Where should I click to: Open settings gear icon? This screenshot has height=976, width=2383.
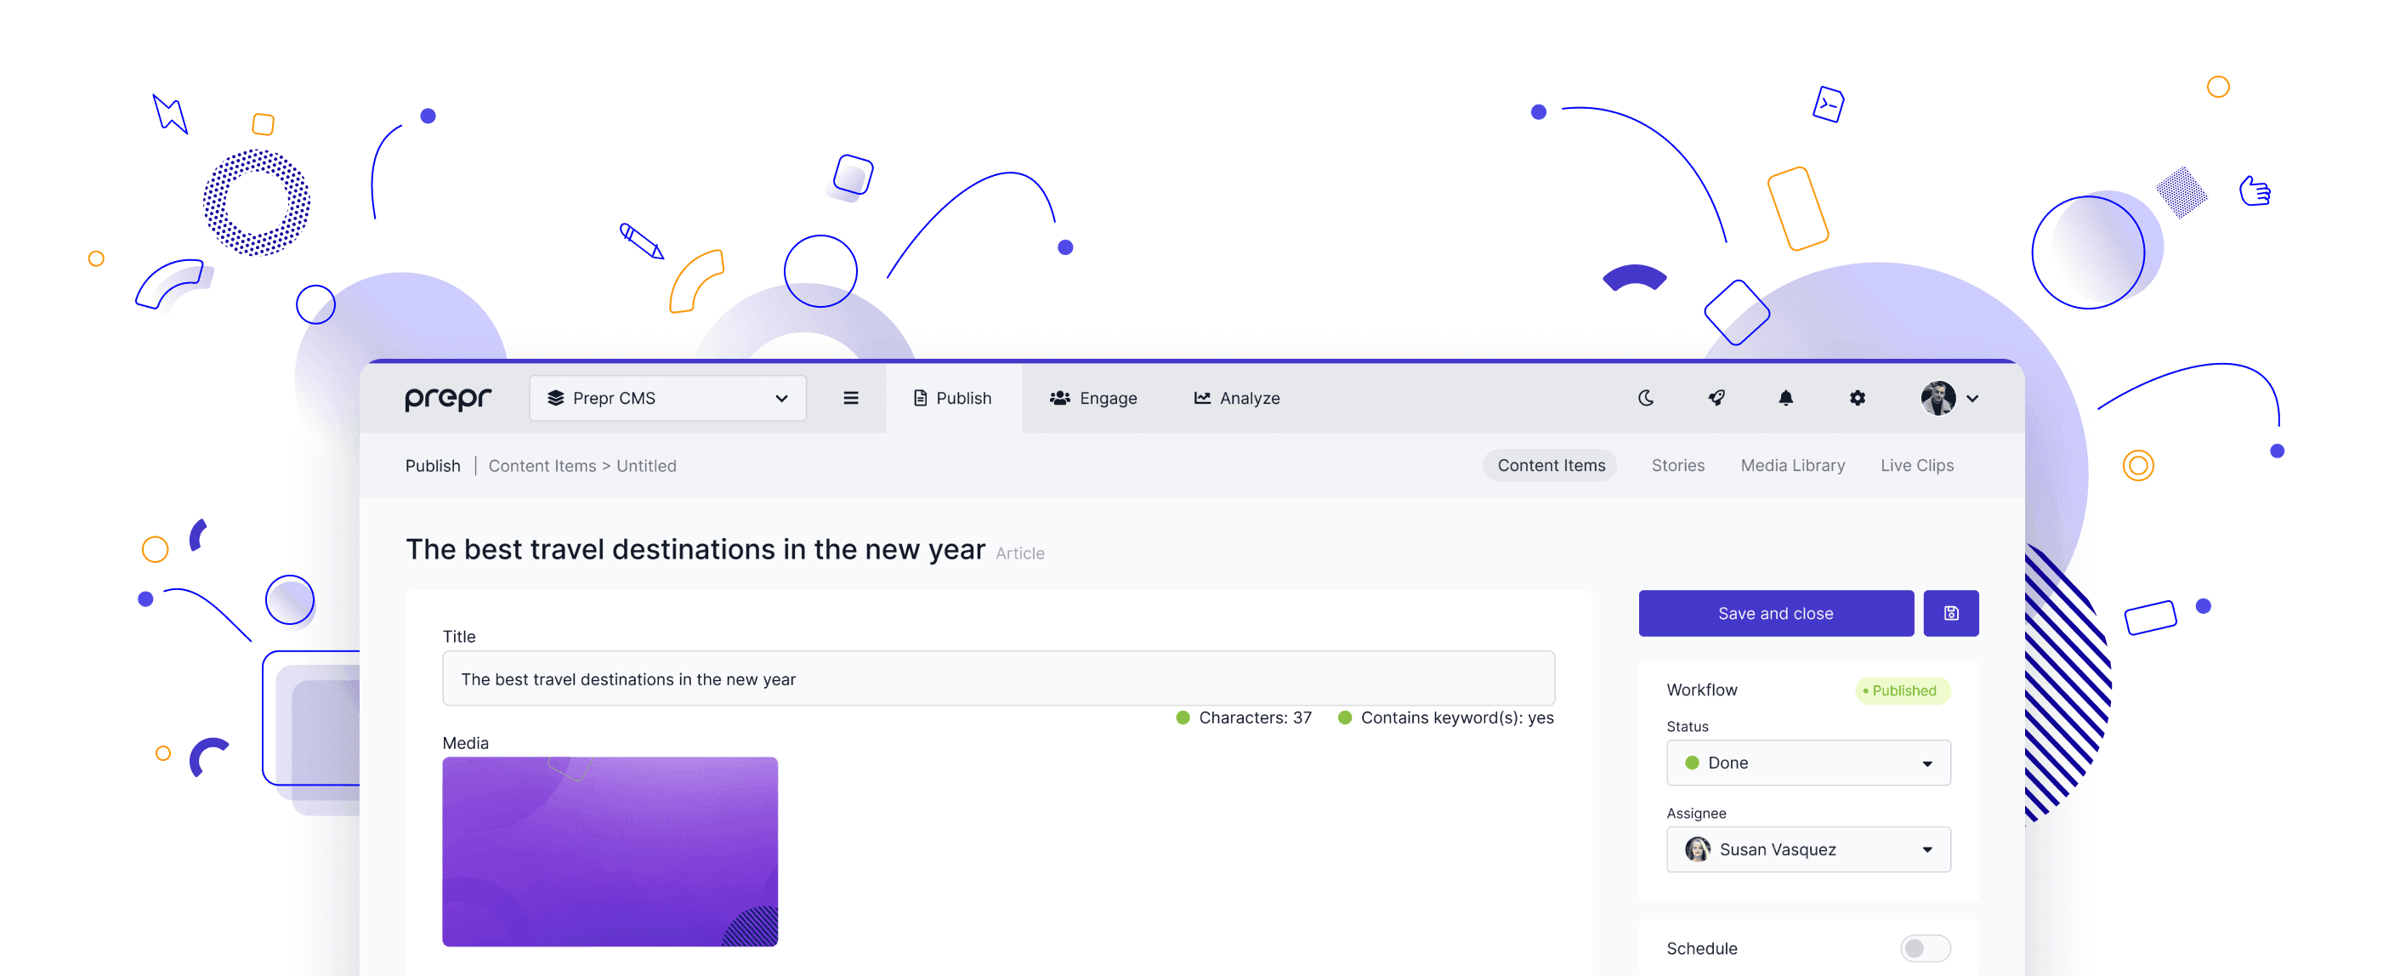1857,398
